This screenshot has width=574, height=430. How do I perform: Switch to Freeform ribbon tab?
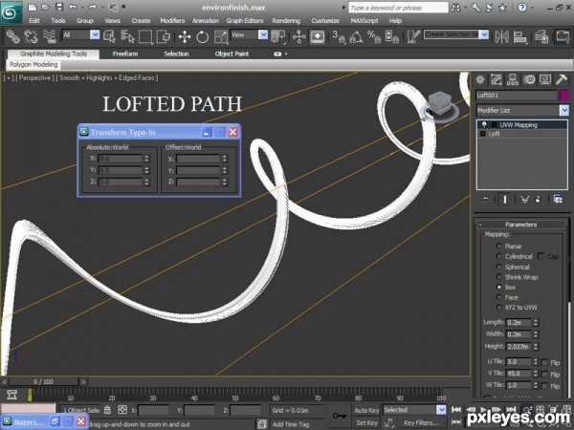tap(125, 54)
